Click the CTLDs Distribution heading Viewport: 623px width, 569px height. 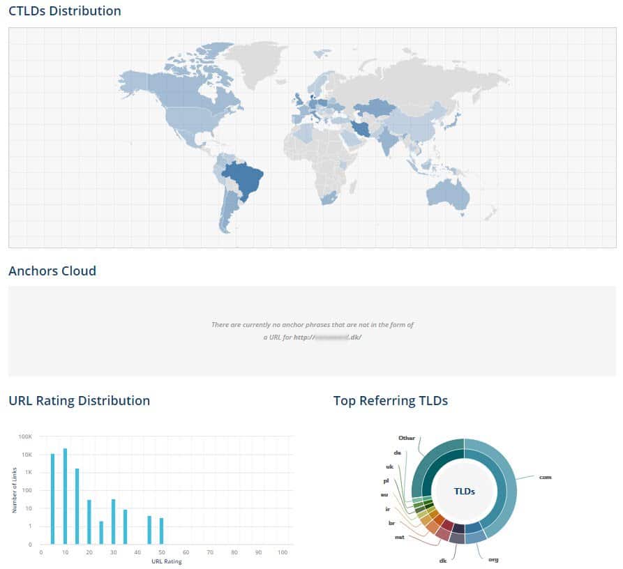(x=65, y=10)
